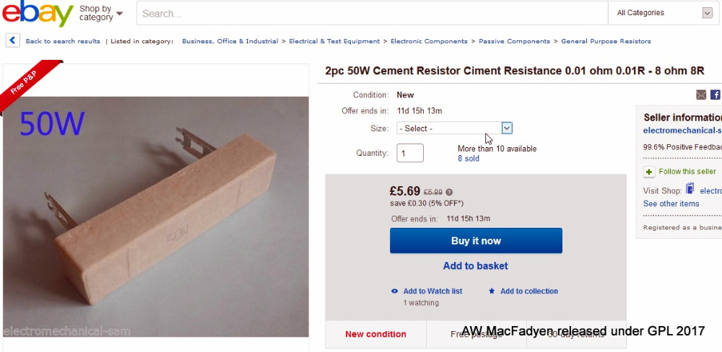This screenshot has width=722, height=352.
Task: Click the 8 sold link
Action: click(x=468, y=159)
